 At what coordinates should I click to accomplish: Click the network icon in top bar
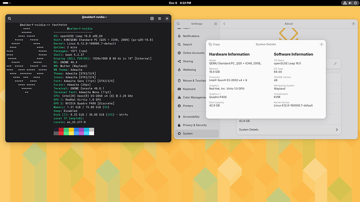tap(345, 3)
